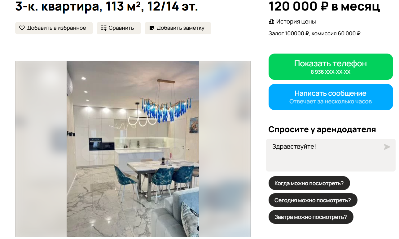
Task: Click the masked phone number 8 936 XXX-XX-XX
Action: (x=331, y=72)
